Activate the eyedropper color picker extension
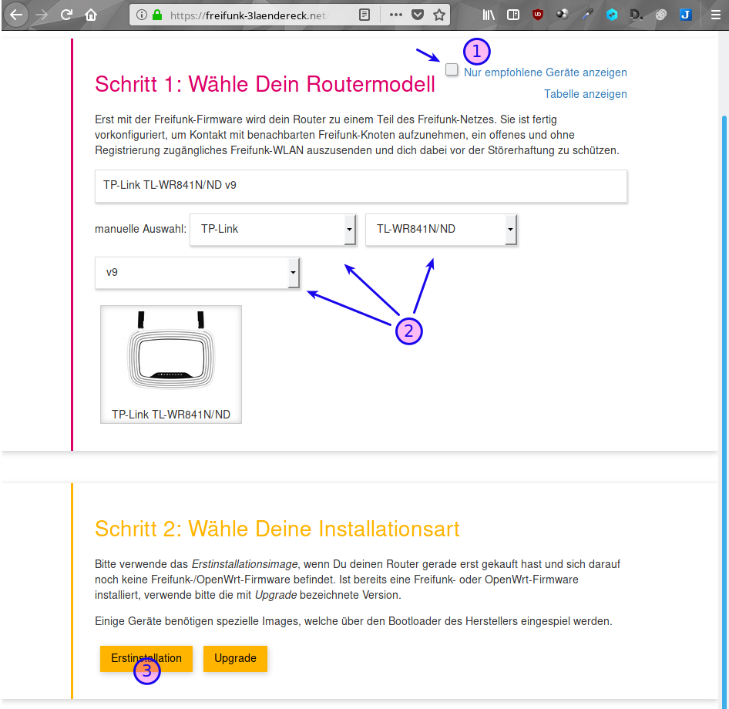Screen dimensions: 729x709 pyautogui.click(x=587, y=15)
